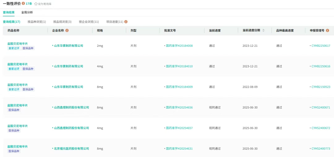Open the 项目进度(11) sub-tab
This screenshot has width=334, height=157.
[114, 22]
